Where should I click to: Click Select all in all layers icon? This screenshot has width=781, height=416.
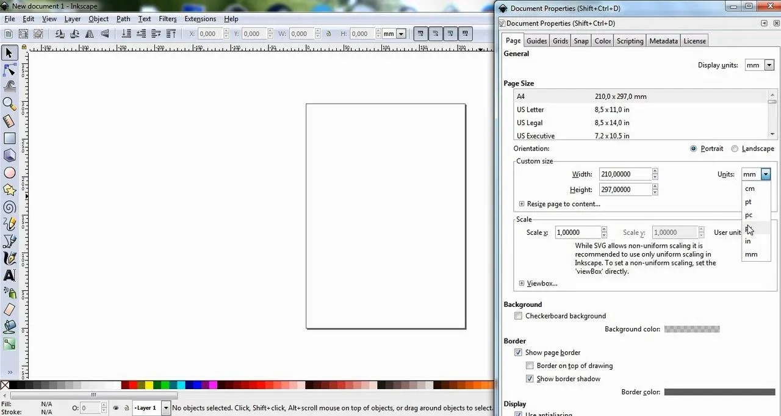point(24,34)
